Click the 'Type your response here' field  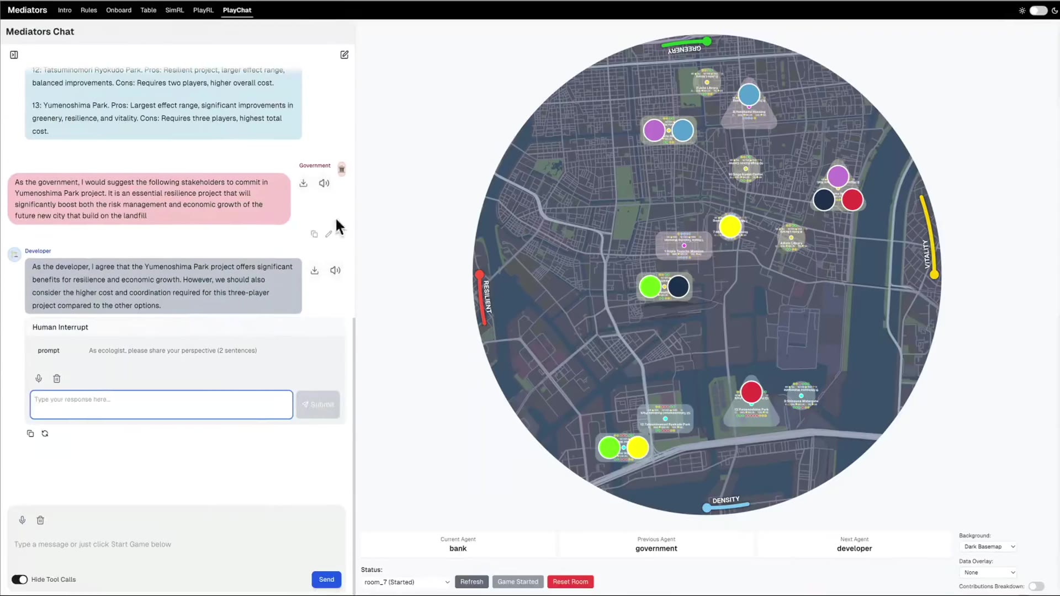(161, 405)
